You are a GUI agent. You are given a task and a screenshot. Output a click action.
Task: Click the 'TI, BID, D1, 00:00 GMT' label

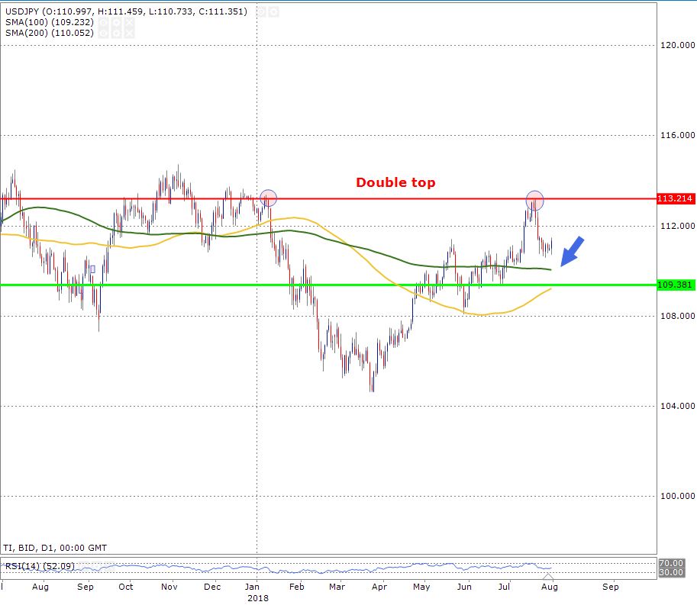tap(55, 548)
